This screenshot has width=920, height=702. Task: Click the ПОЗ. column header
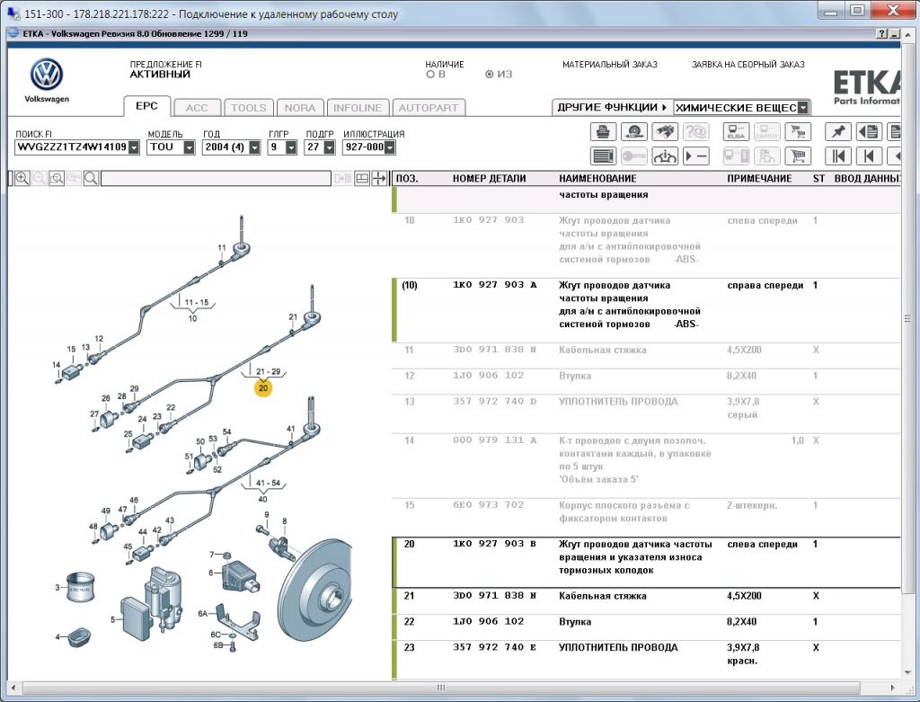[x=407, y=179]
